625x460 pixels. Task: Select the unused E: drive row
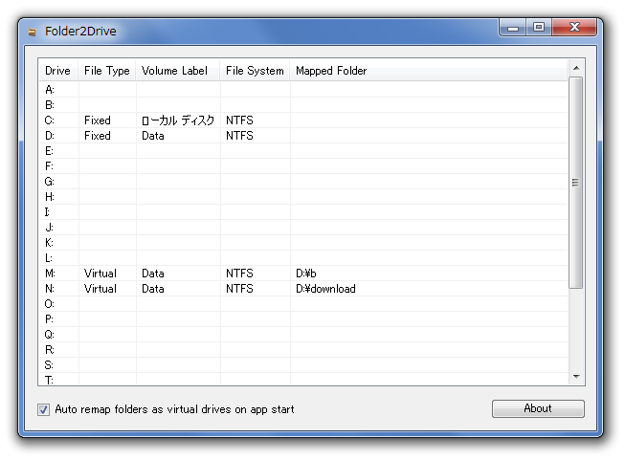(x=303, y=151)
